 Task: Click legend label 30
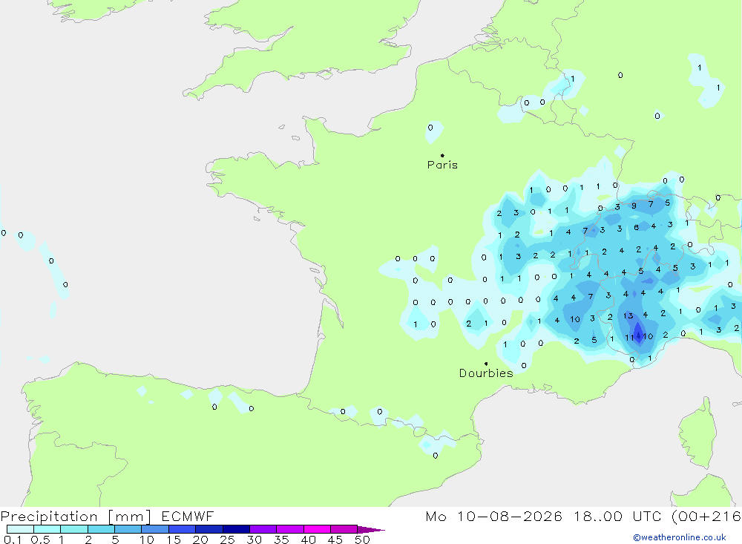255,540
